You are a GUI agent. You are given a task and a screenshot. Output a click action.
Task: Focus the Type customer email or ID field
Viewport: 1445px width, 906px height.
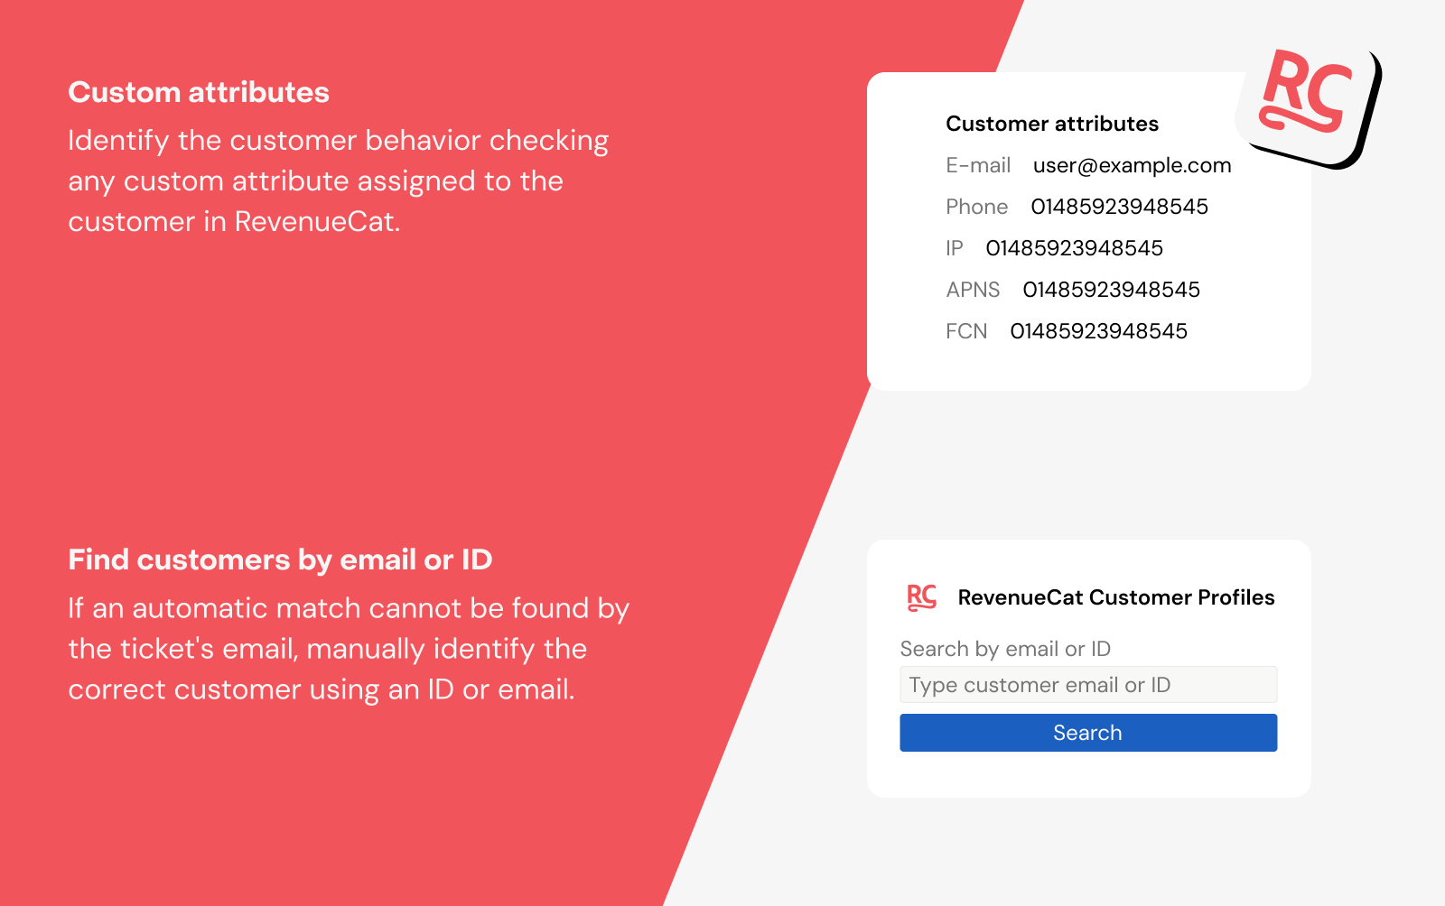click(1088, 685)
